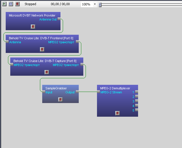Select the Antenna Out output pin
182x148 pixels.
[59, 19]
